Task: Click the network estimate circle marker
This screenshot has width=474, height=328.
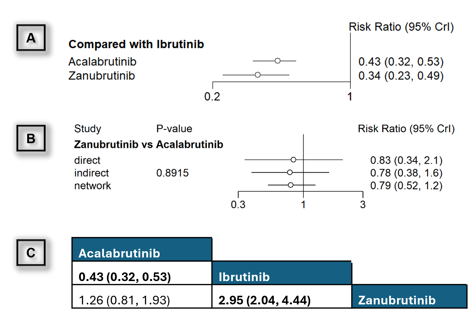Action: click(290, 185)
